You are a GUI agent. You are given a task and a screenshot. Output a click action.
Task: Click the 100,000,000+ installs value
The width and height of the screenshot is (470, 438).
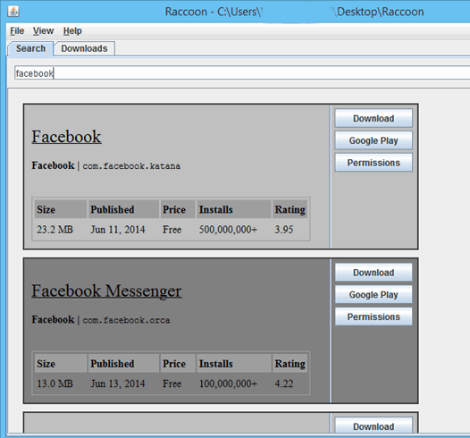coord(228,383)
